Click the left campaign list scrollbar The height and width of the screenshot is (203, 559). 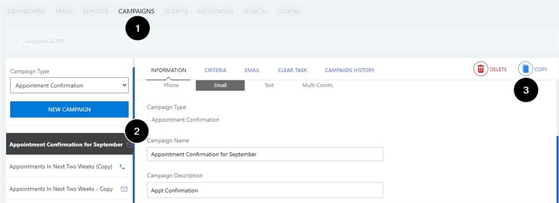[134, 135]
